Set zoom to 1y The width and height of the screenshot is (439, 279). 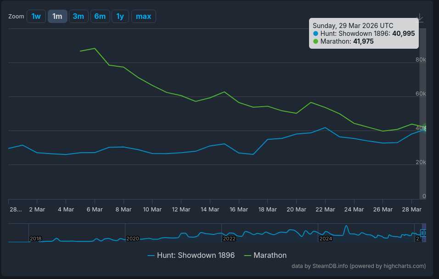coord(120,16)
